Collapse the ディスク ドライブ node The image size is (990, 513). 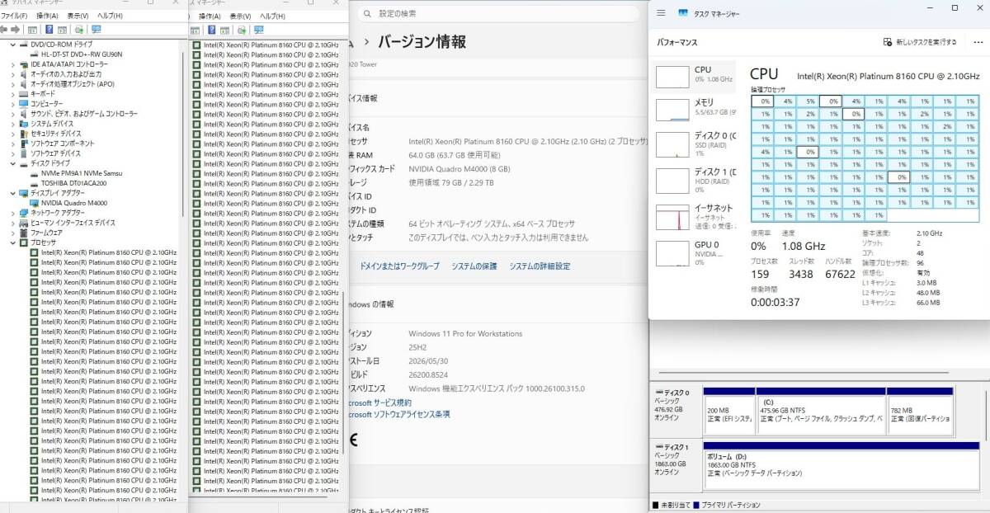point(12,163)
